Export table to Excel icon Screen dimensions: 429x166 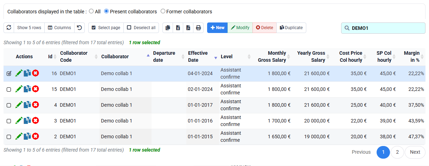point(178,28)
